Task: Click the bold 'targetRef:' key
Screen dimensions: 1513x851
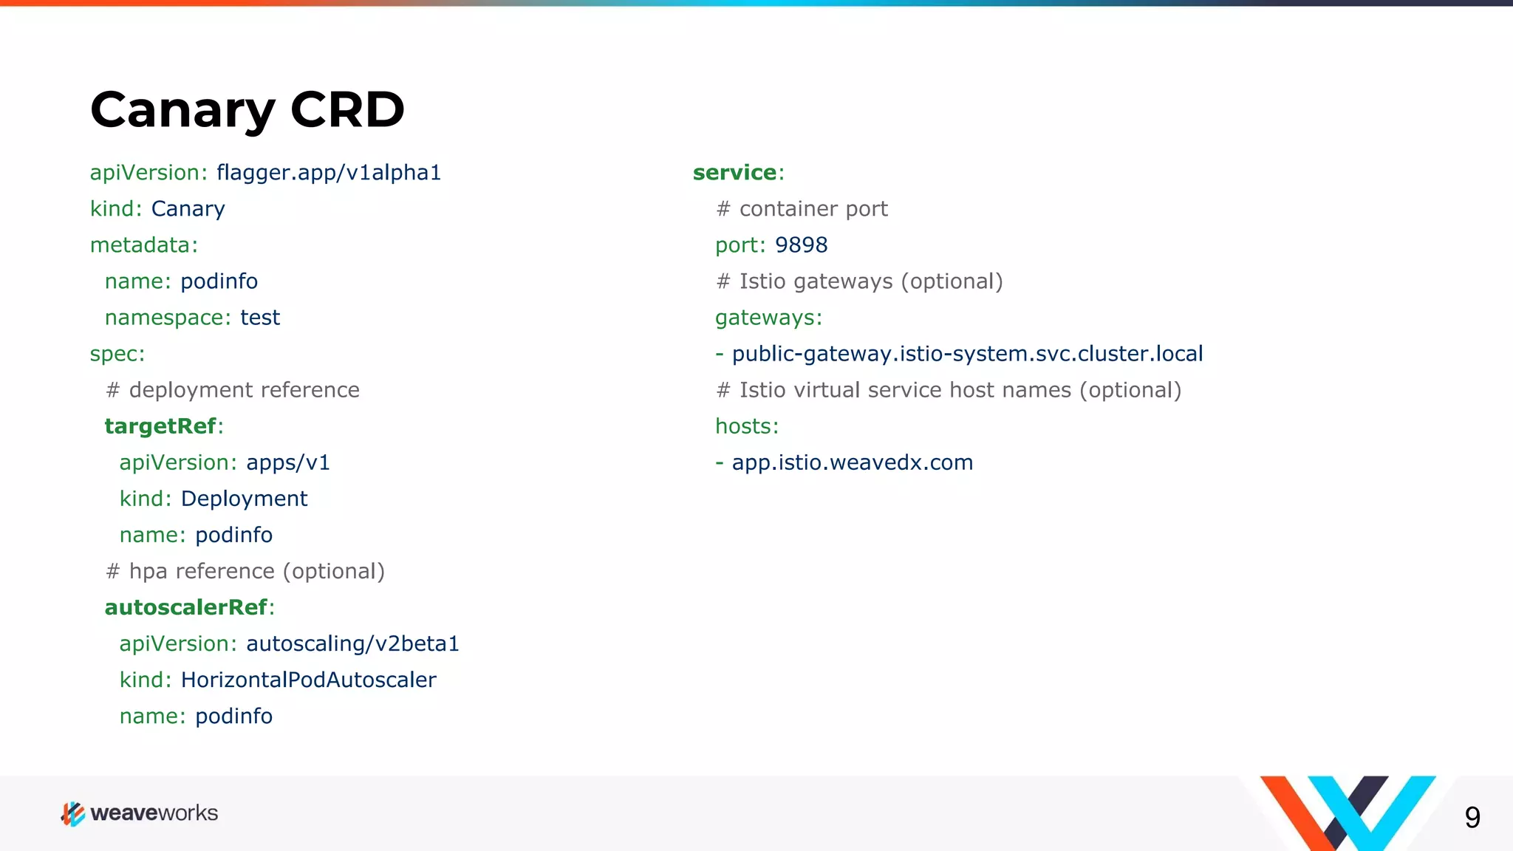Action: (x=164, y=426)
